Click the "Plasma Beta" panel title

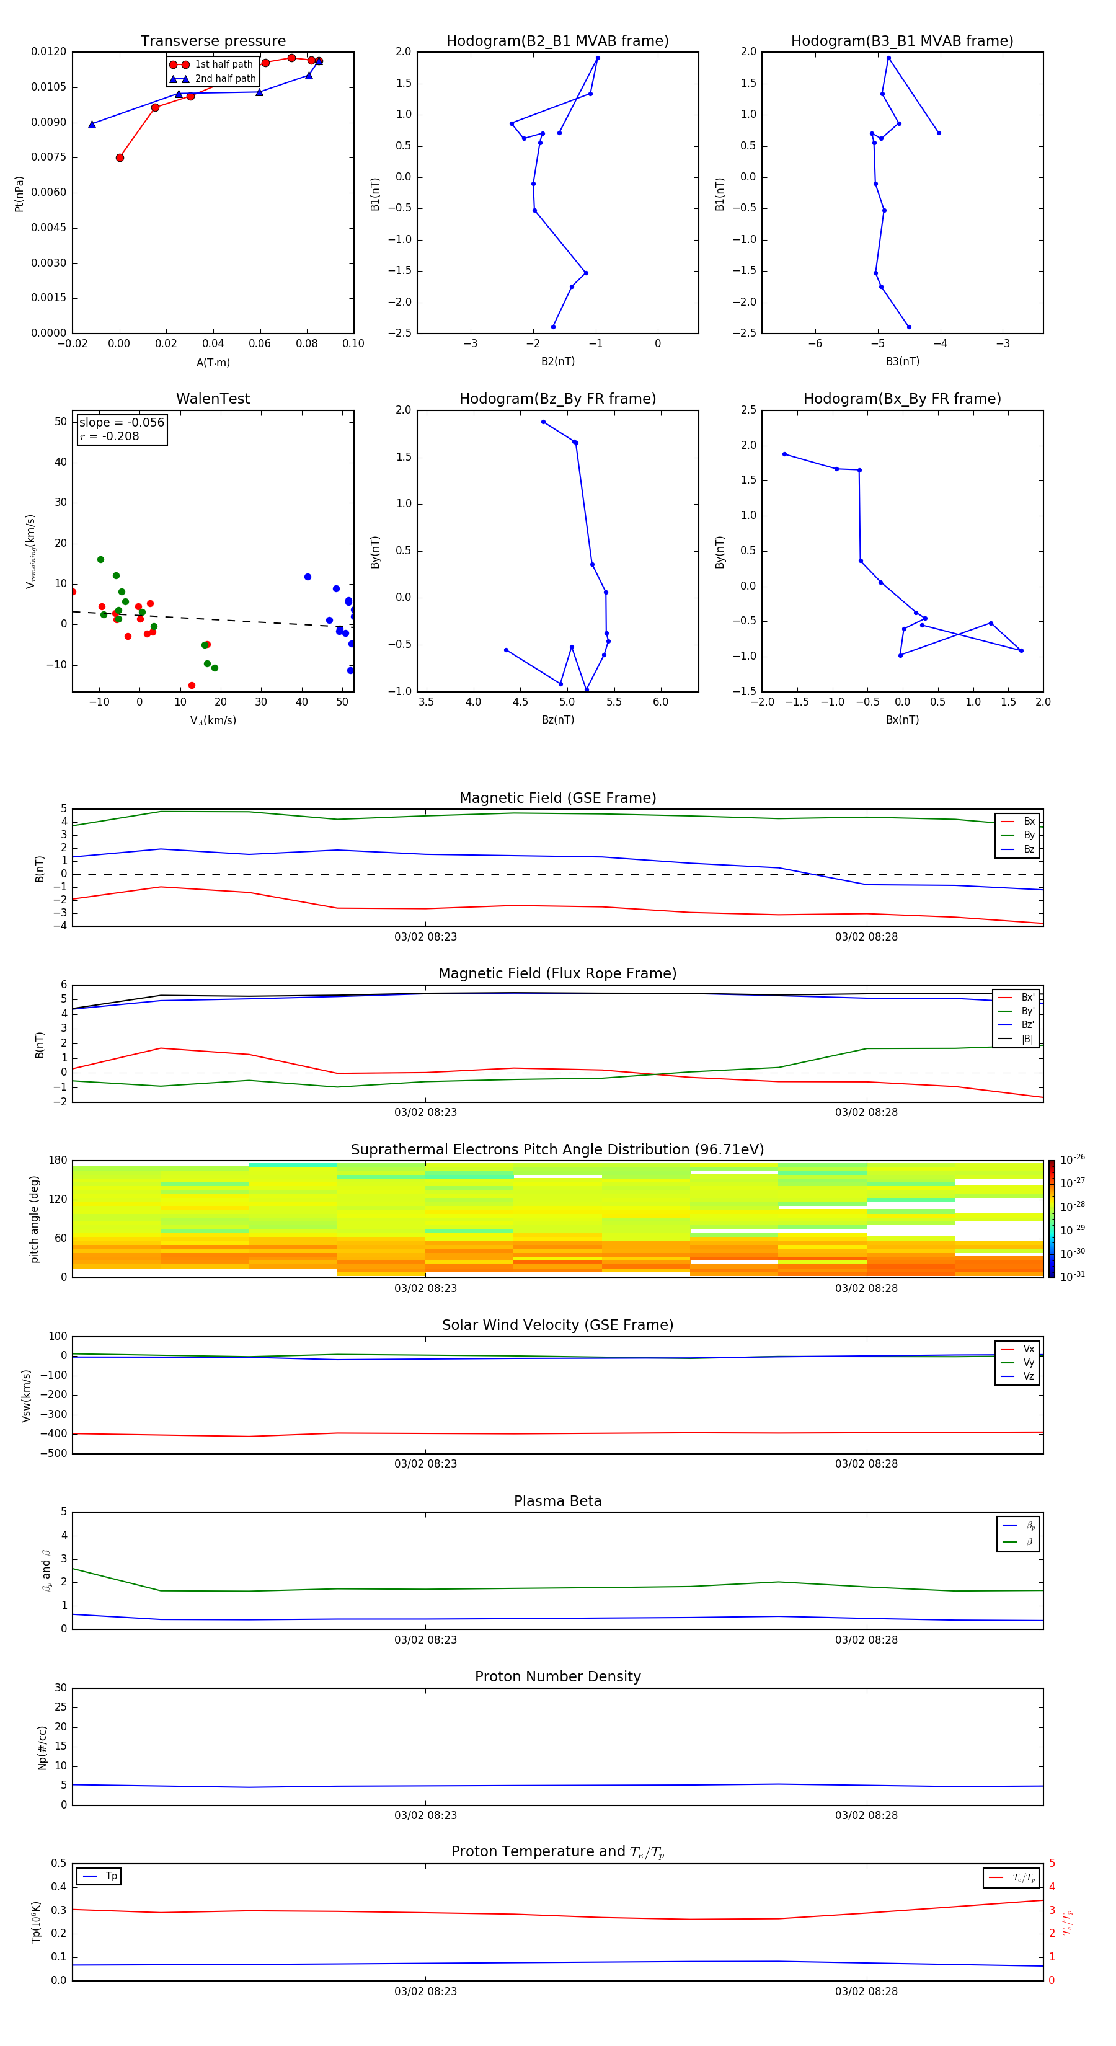557,1501
